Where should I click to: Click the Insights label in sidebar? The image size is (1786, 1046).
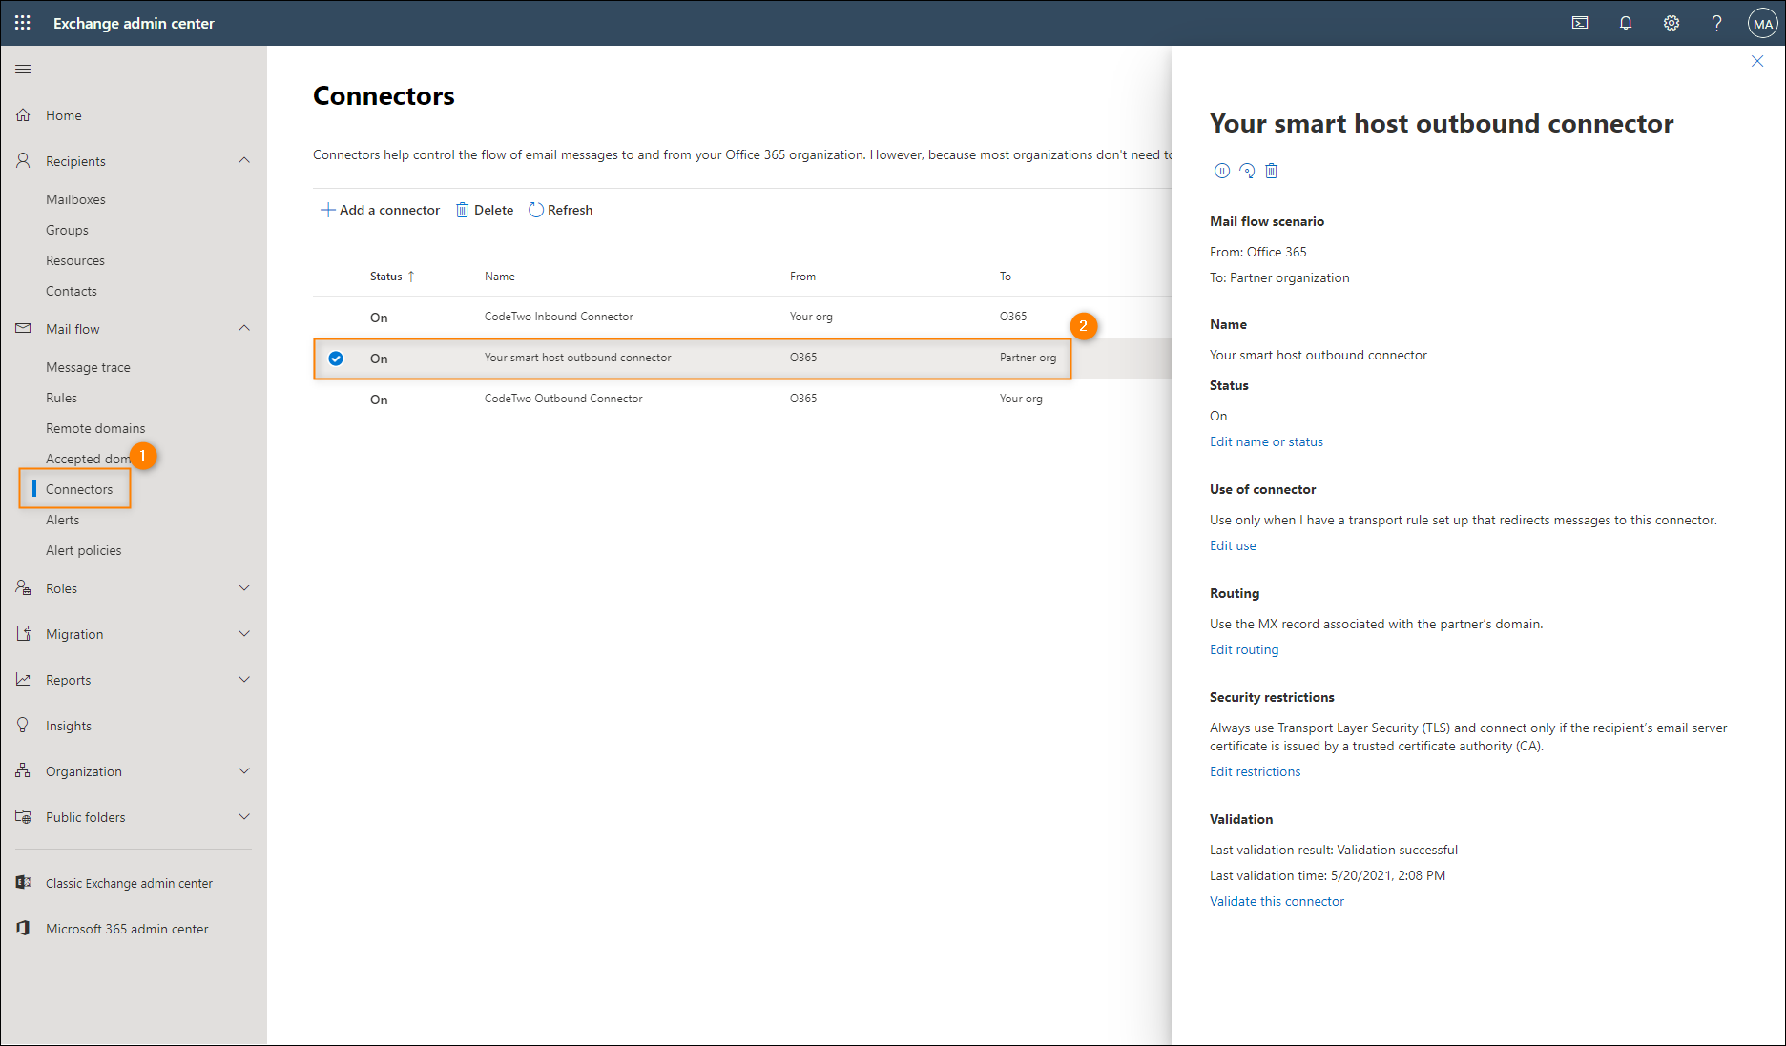(69, 726)
